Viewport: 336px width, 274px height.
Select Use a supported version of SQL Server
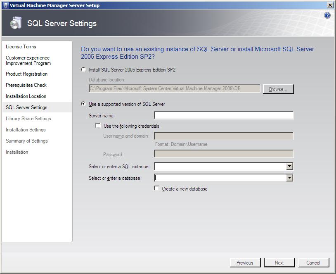pyautogui.click(x=84, y=104)
